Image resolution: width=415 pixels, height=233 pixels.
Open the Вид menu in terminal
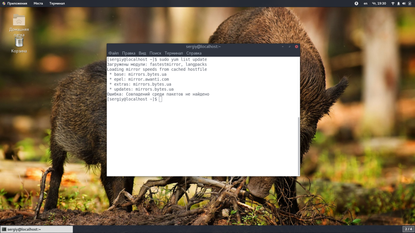point(142,53)
